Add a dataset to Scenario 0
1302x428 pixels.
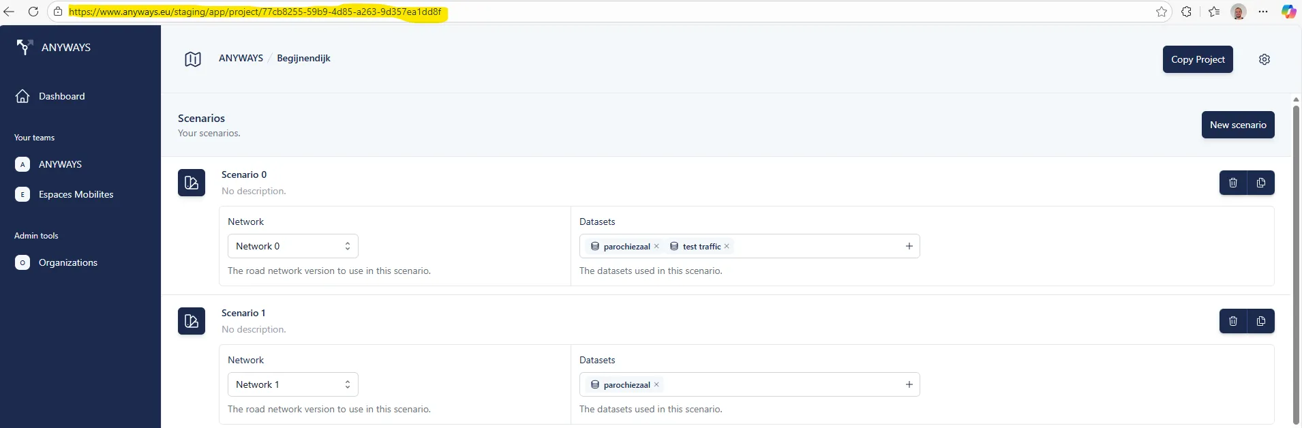pos(909,246)
